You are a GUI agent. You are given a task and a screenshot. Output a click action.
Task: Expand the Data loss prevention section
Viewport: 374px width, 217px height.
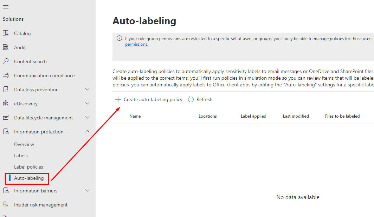(88, 90)
